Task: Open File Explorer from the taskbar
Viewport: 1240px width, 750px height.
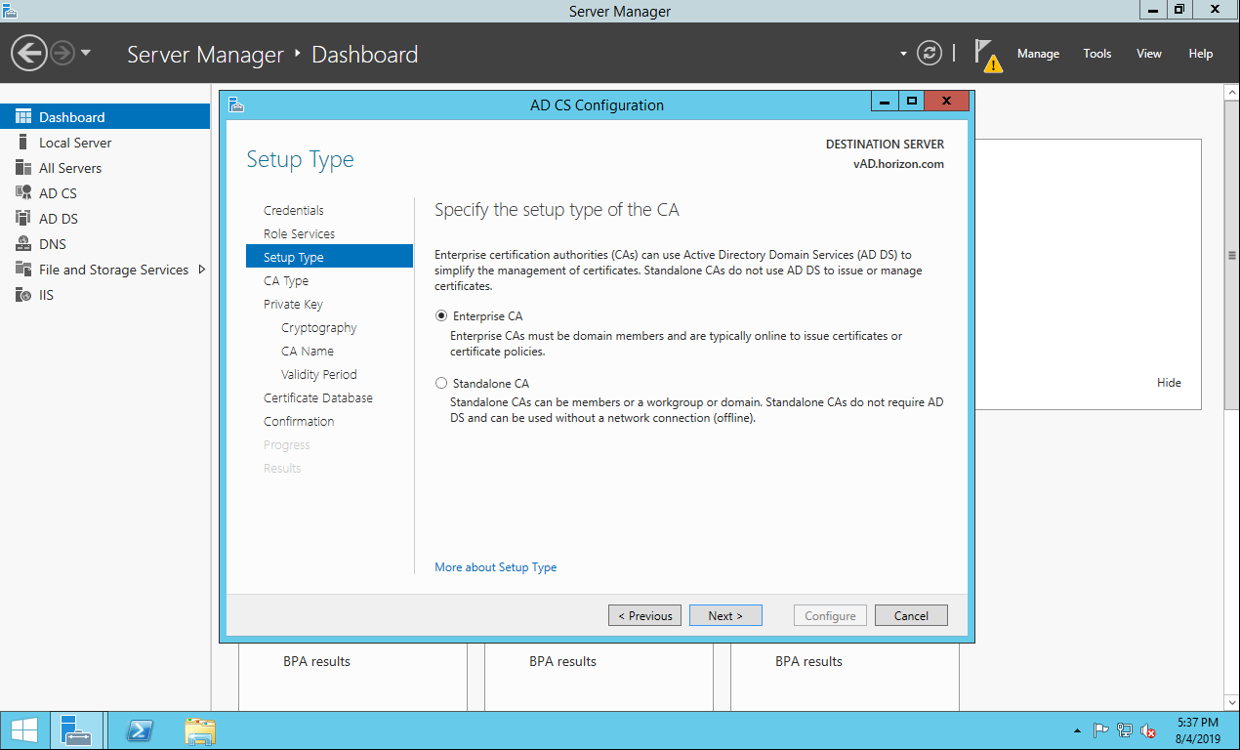Action: click(x=200, y=730)
